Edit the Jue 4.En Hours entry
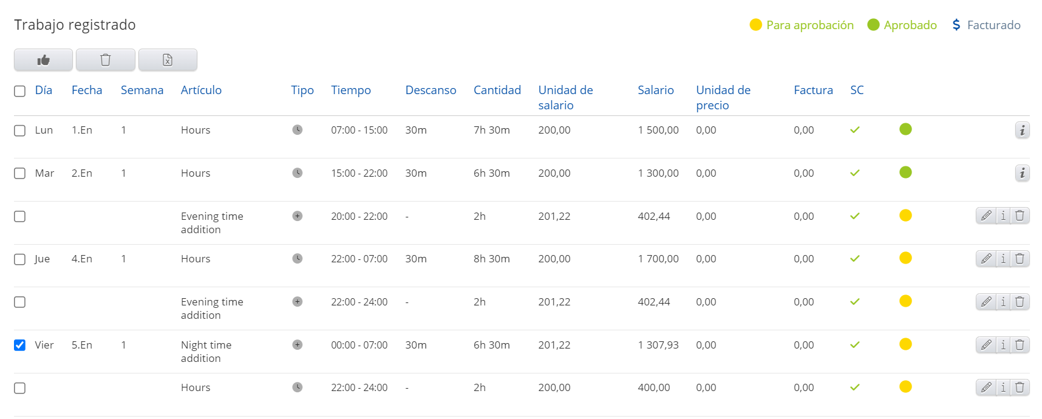Screen dimensions: 1042x419 coord(986,259)
